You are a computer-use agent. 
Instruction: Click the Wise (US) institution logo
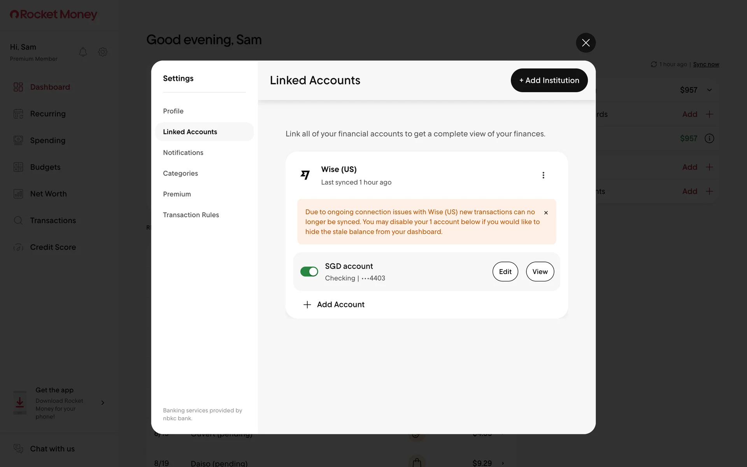click(305, 175)
